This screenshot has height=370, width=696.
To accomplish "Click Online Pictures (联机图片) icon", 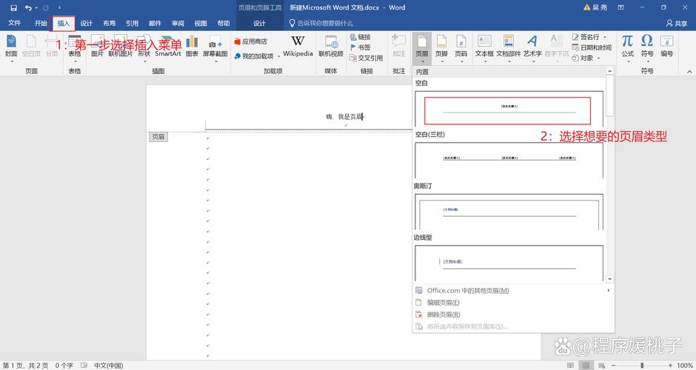I will coord(120,47).
